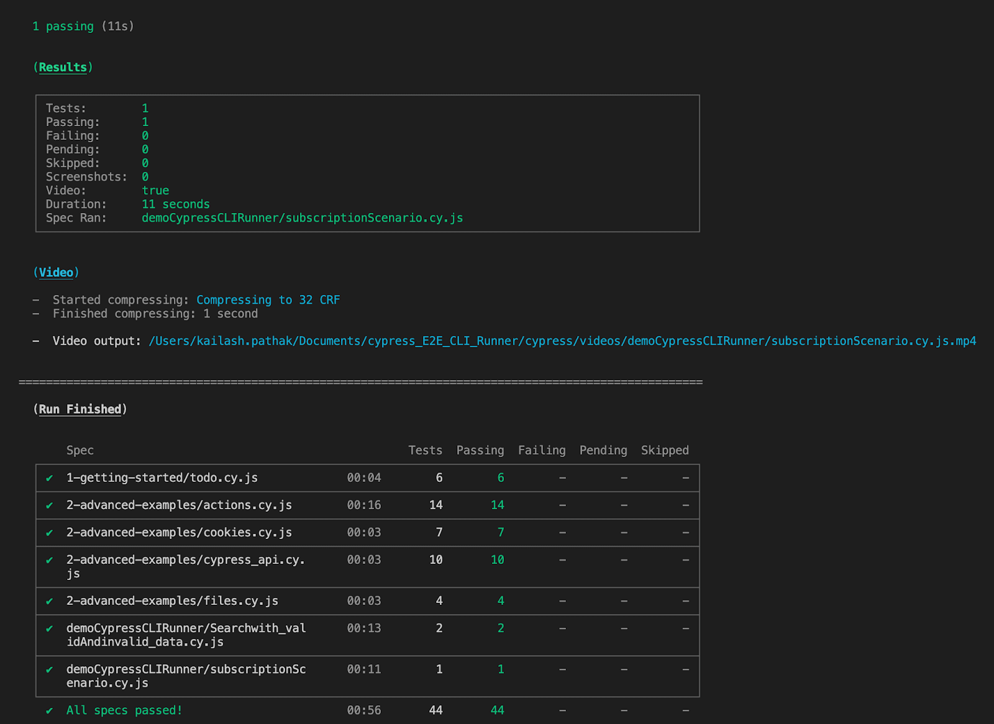994x724 pixels.
Task: Click the checkmark beside files.cy.js spec
Action: (x=50, y=600)
